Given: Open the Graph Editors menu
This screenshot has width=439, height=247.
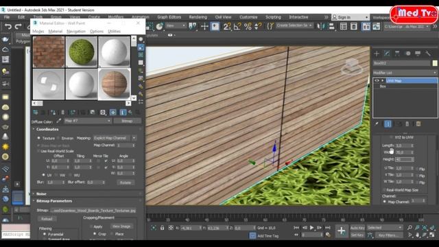Looking at the screenshot, I should (169, 17).
